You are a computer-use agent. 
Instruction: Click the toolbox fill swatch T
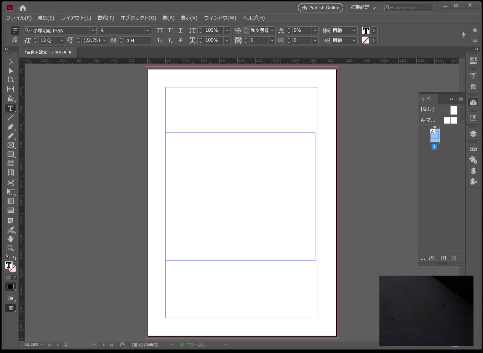click(x=9, y=265)
